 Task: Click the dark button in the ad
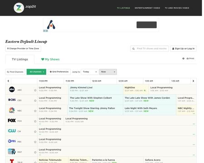click(x=146, y=25)
